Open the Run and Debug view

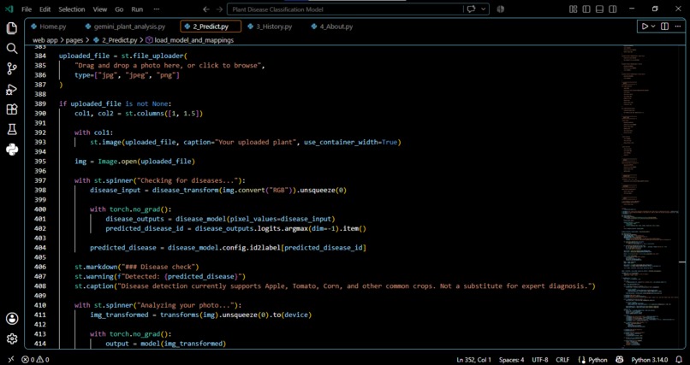(12, 89)
